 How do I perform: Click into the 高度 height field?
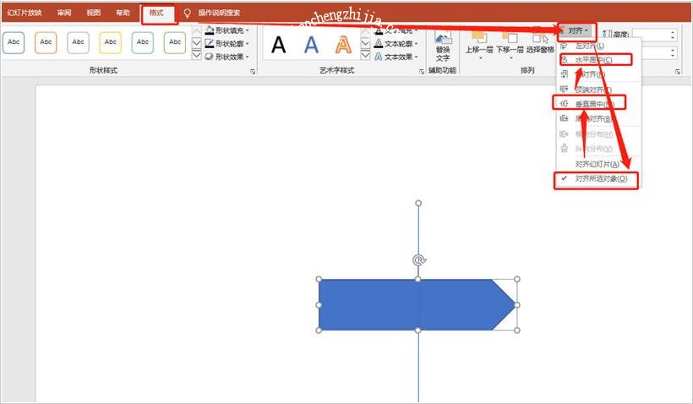click(650, 35)
